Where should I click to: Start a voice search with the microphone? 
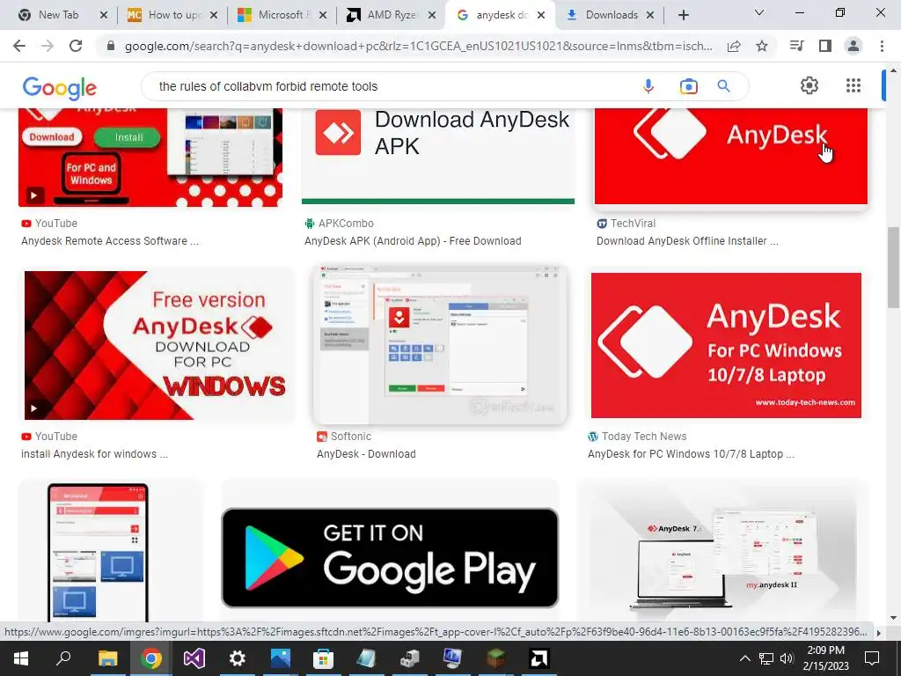[x=648, y=86]
